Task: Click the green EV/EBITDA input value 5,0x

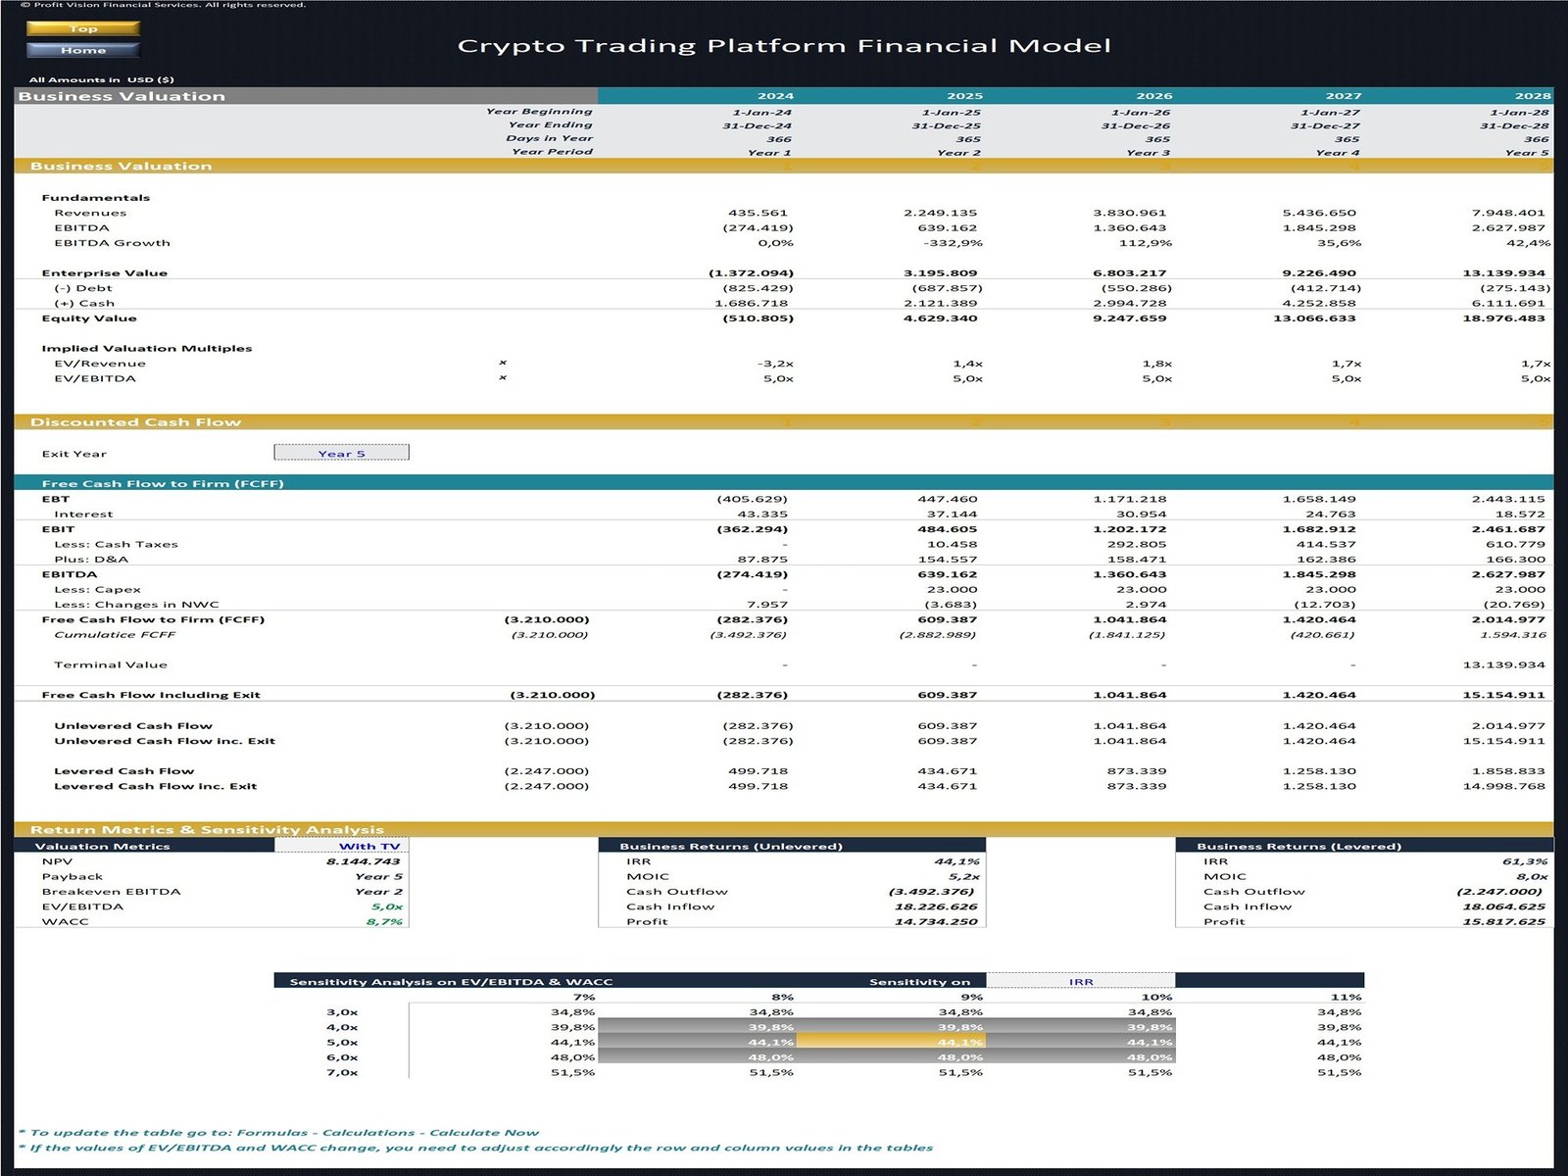Action: 386,906
